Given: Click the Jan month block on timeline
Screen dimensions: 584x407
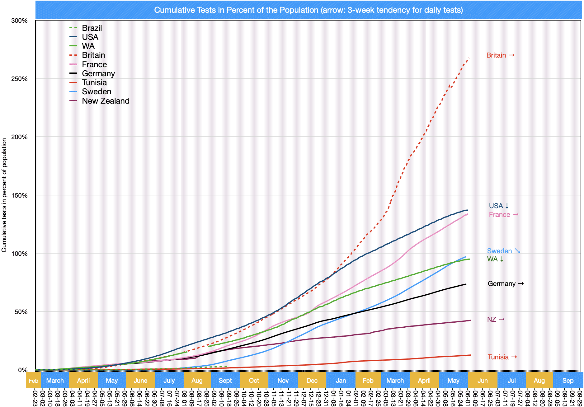Looking at the screenshot, I should [x=341, y=381].
